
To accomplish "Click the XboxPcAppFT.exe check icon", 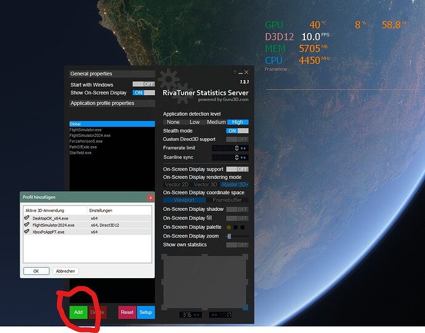I will click(x=26, y=231).
